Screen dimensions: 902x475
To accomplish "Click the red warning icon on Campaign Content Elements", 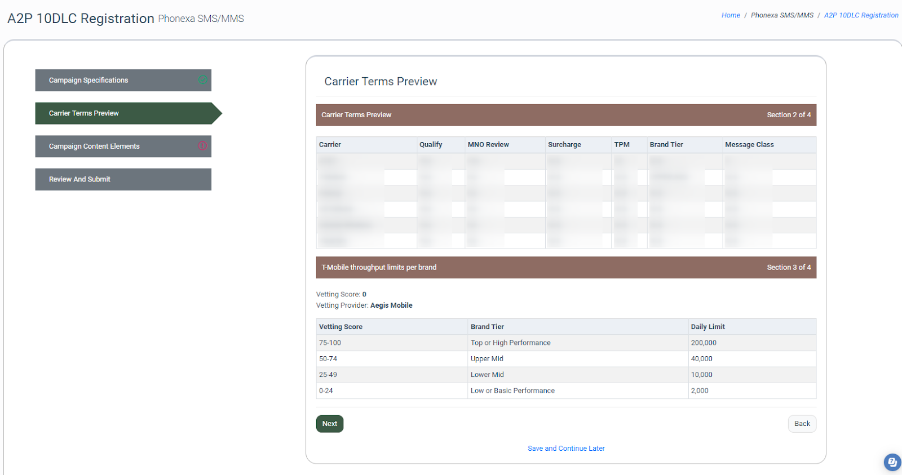I will tap(202, 146).
